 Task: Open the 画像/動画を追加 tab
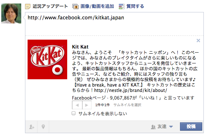(97, 6)
